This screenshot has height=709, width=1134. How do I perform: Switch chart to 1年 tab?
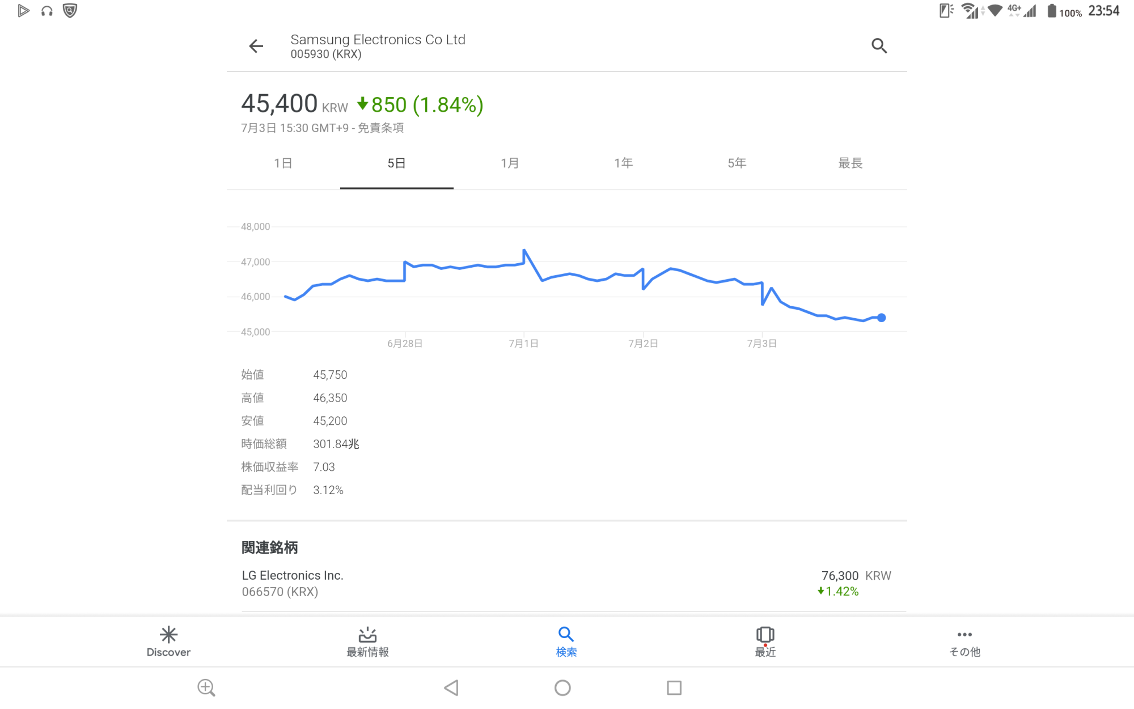coord(623,163)
